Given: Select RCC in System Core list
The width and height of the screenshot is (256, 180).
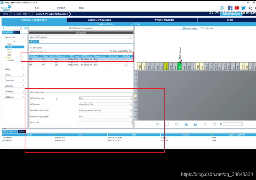Looking at the screenshot, I should click(x=9, y=55).
